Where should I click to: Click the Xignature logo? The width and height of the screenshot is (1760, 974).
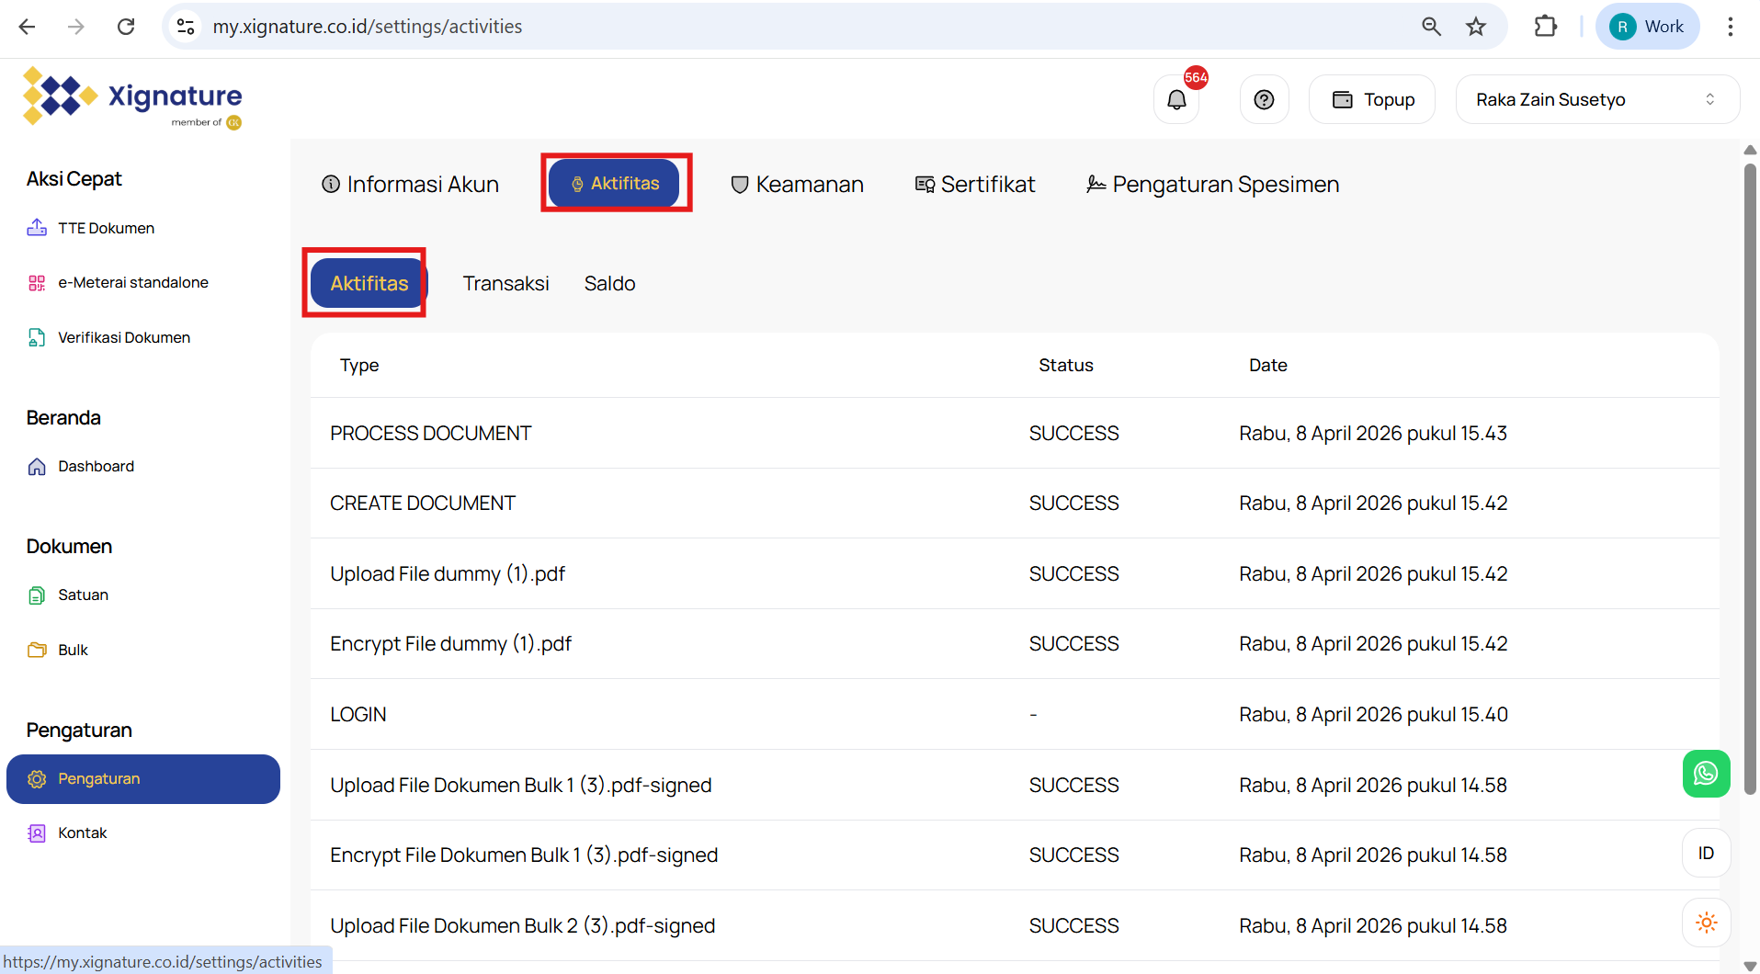pyautogui.click(x=133, y=97)
